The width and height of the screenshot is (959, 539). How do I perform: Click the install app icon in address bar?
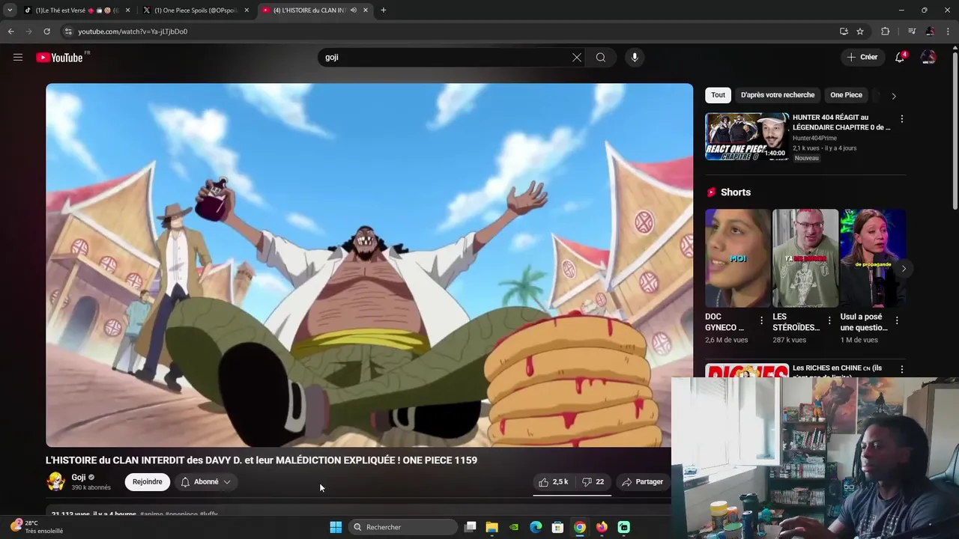(x=844, y=31)
